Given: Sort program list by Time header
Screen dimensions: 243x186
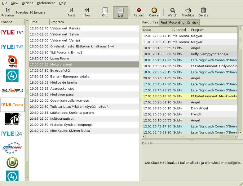Looking at the screenshot, I should [39, 22].
